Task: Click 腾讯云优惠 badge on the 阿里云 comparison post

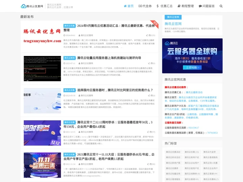Action: [70, 90]
